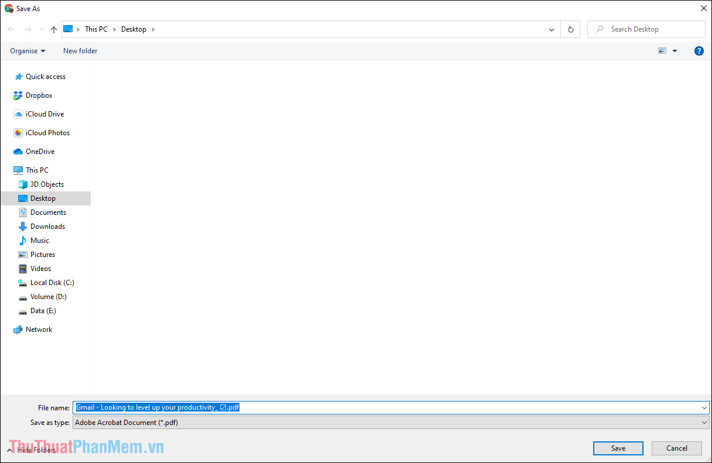Open iCloud Drive cloud icon
This screenshot has width=712, height=463.
coord(18,114)
